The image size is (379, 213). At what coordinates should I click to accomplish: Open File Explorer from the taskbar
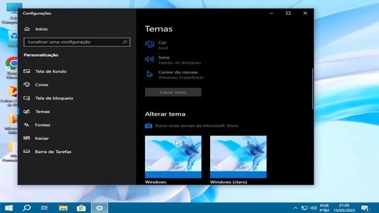pyautogui.click(x=63, y=208)
